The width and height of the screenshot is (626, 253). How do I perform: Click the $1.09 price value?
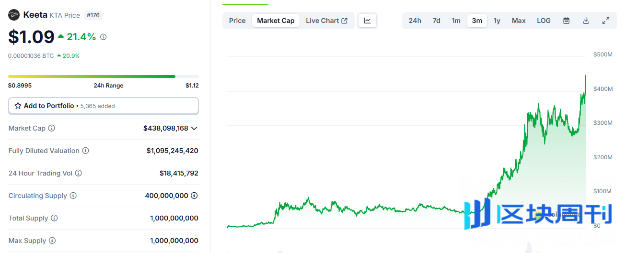point(31,37)
